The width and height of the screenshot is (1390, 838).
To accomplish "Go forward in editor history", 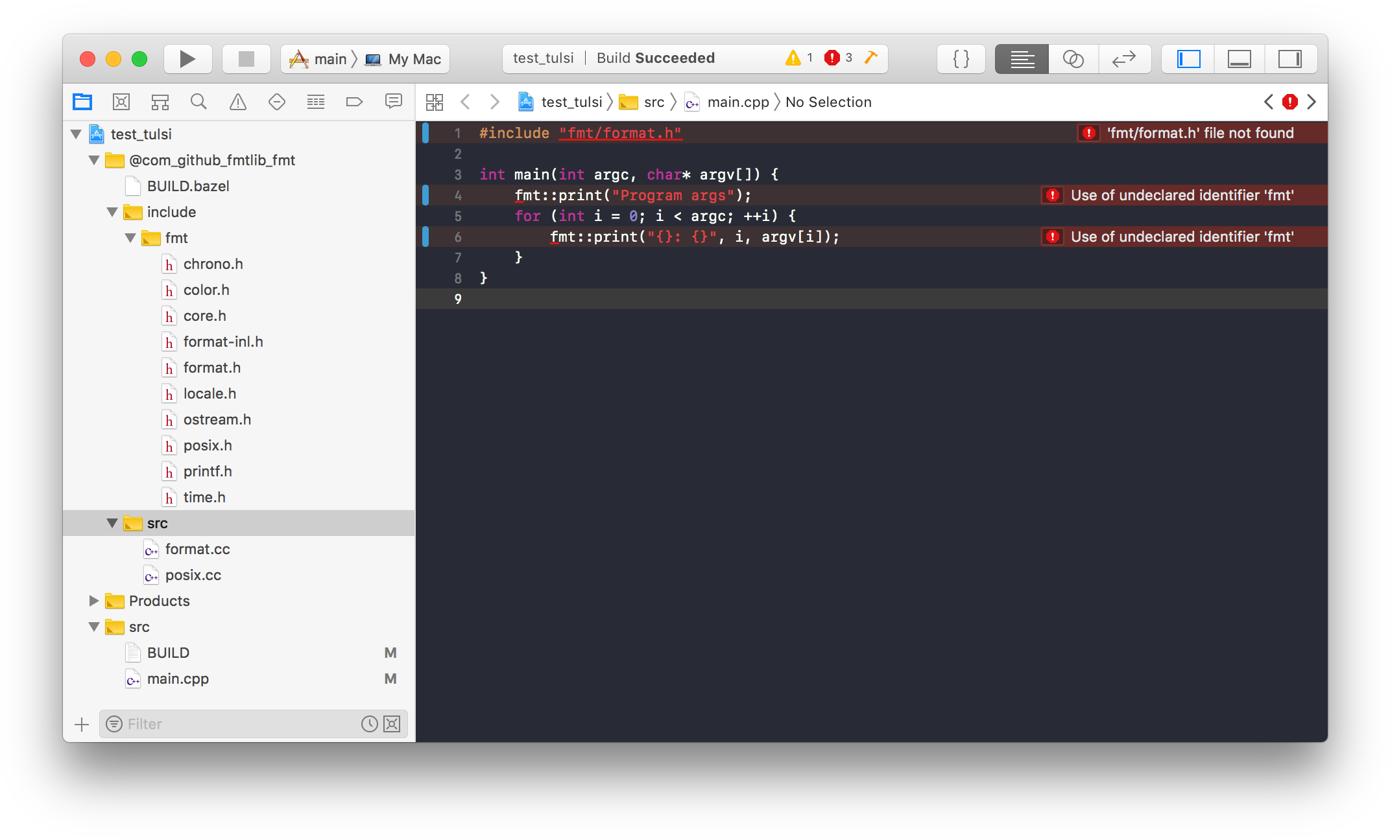I will pyautogui.click(x=494, y=102).
